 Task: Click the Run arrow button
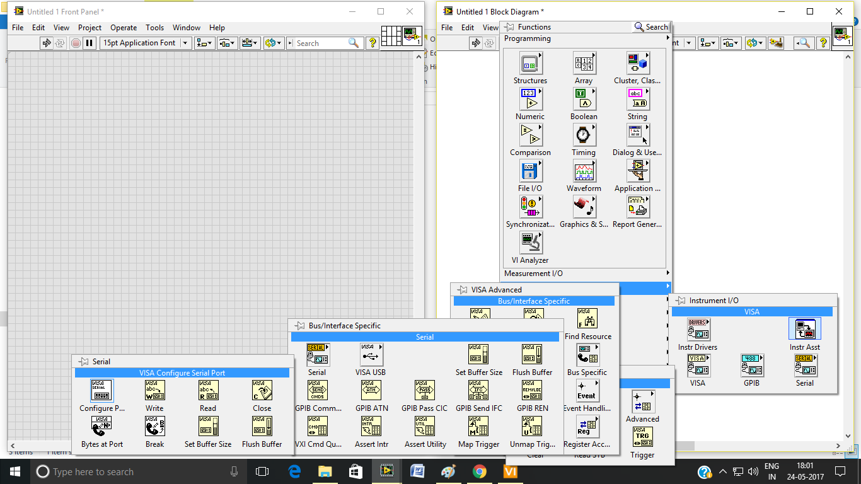click(x=46, y=43)
